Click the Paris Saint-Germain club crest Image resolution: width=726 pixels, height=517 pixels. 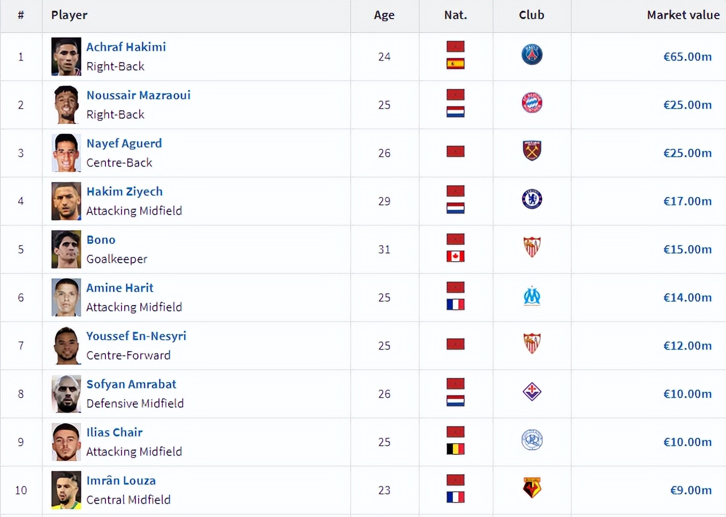532,55
